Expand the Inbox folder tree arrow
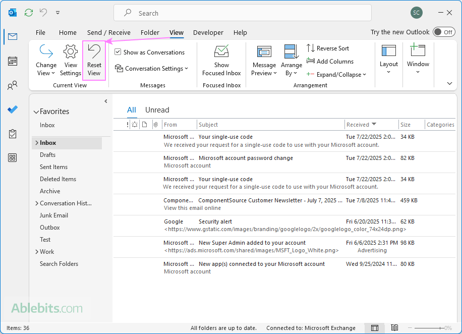 [x=37, y=143]
